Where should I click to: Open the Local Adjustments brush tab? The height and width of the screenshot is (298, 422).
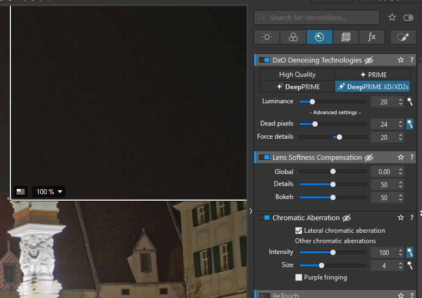pyautogui.click(x=403, y=37)
